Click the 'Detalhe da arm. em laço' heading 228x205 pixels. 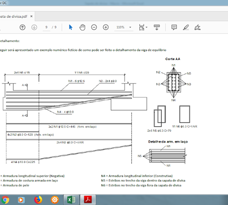point(168,142)
